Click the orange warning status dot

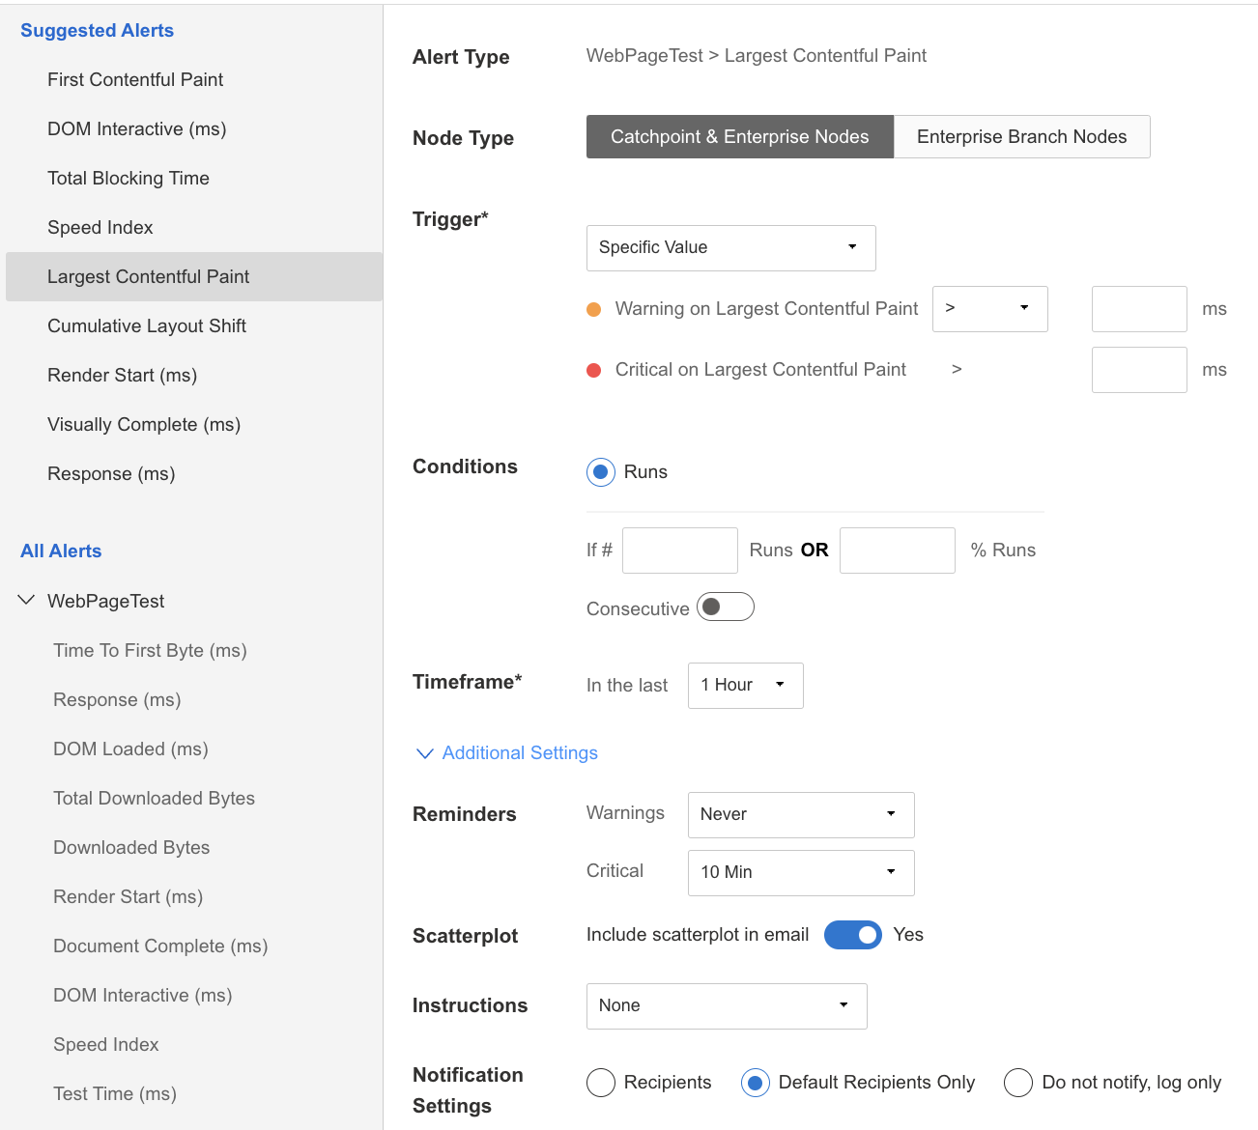[594, 310]
